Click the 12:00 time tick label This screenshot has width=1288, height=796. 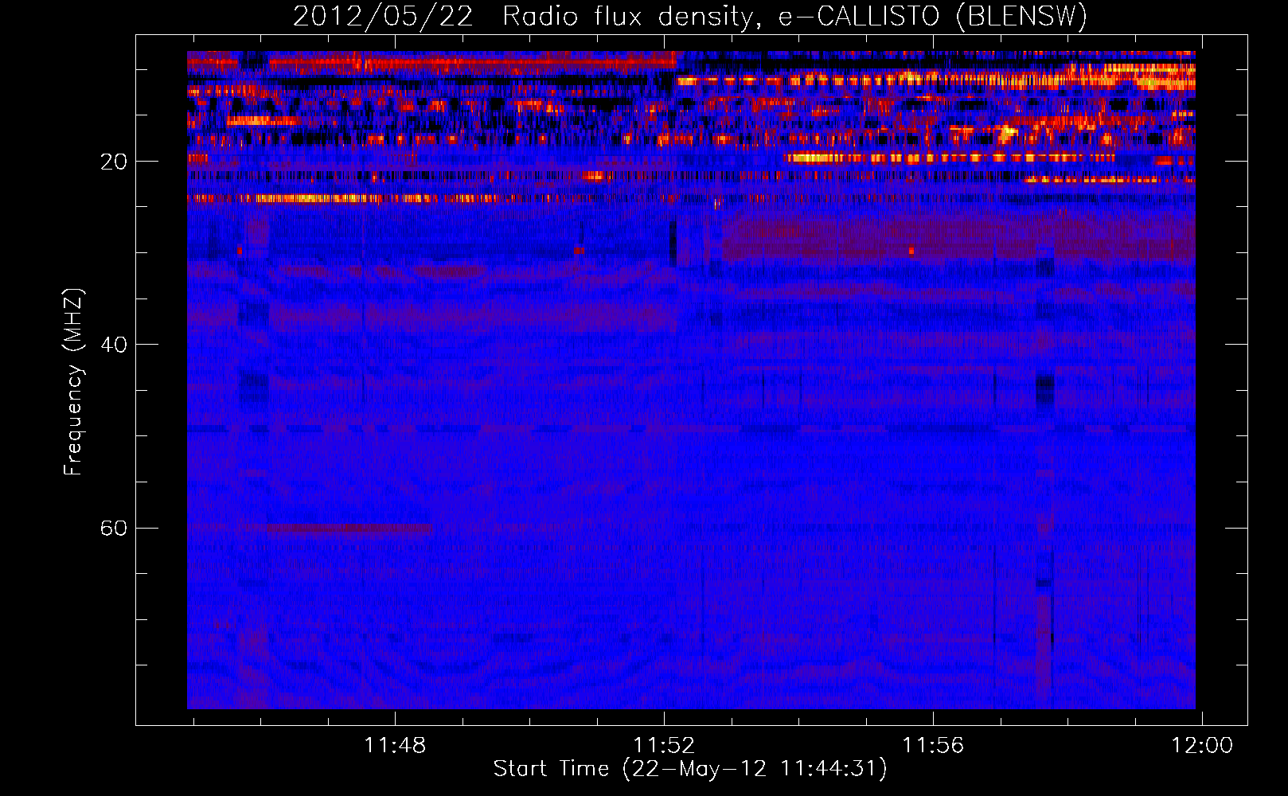(1202, 745)
